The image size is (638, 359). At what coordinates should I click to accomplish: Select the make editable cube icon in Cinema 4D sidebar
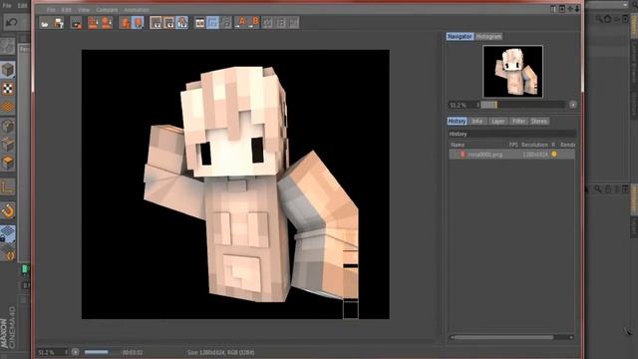coord(8,70)
